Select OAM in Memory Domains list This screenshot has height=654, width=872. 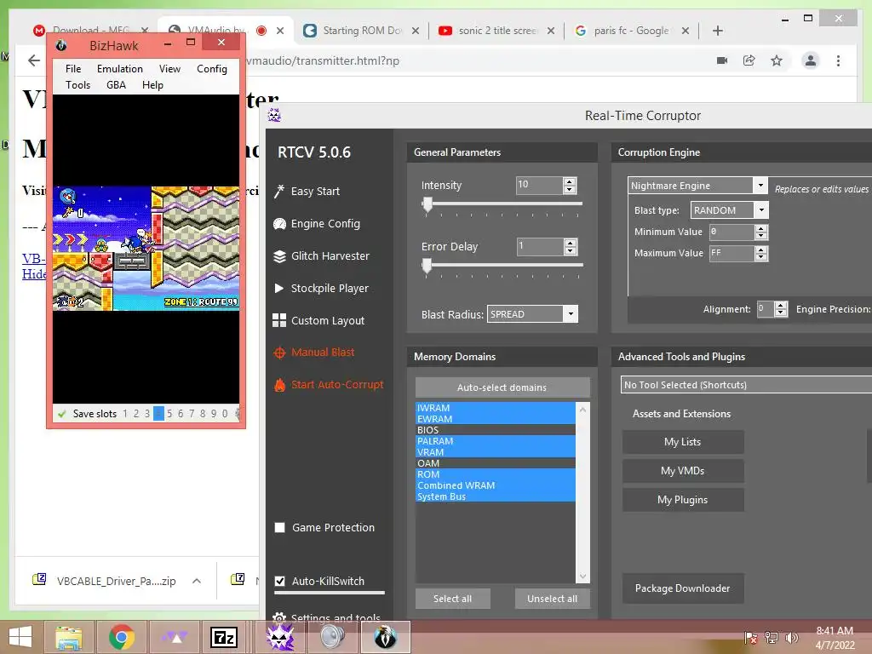[496, 463]
